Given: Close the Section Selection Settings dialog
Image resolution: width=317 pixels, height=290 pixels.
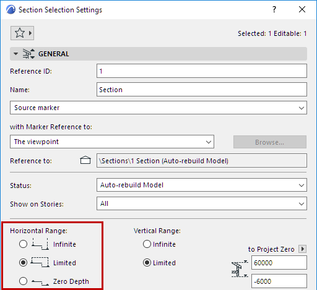Looking at the screenshot, I should click(302, 9).
